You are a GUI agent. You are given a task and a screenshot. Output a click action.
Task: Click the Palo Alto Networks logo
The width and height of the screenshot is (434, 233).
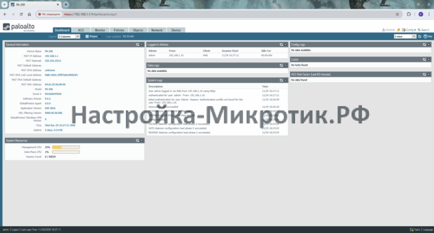19,27
